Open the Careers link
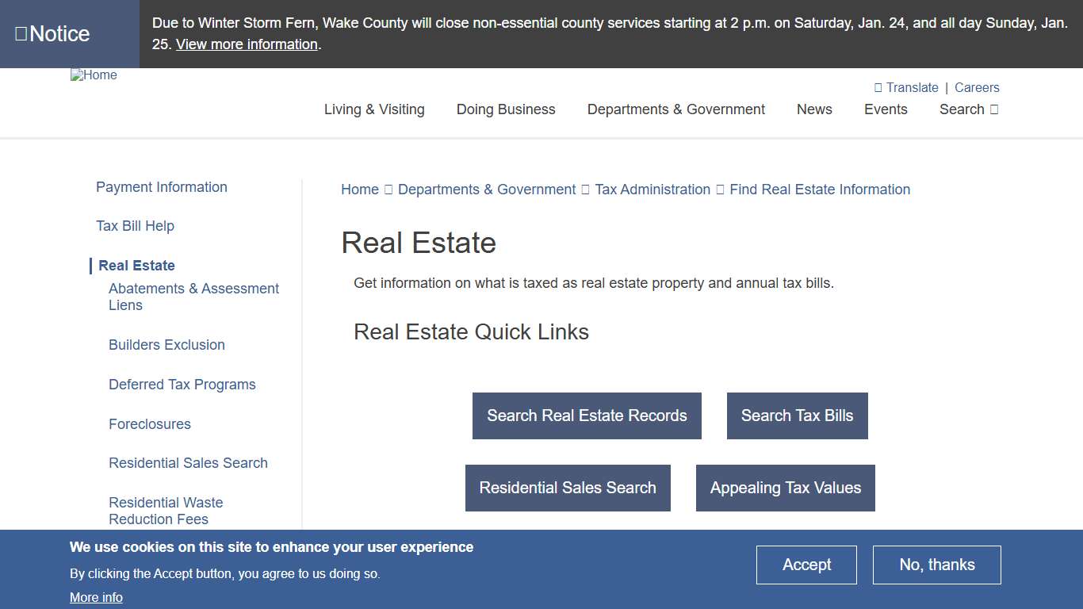The width and height of the screenshot is (1083, 609). (x=977, y=87)
